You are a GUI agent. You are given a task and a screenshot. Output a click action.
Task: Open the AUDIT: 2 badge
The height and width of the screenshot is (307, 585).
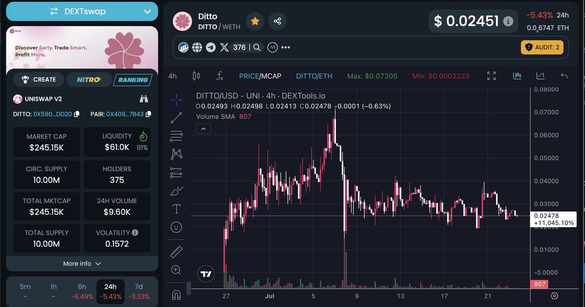[x=543, y=47]
